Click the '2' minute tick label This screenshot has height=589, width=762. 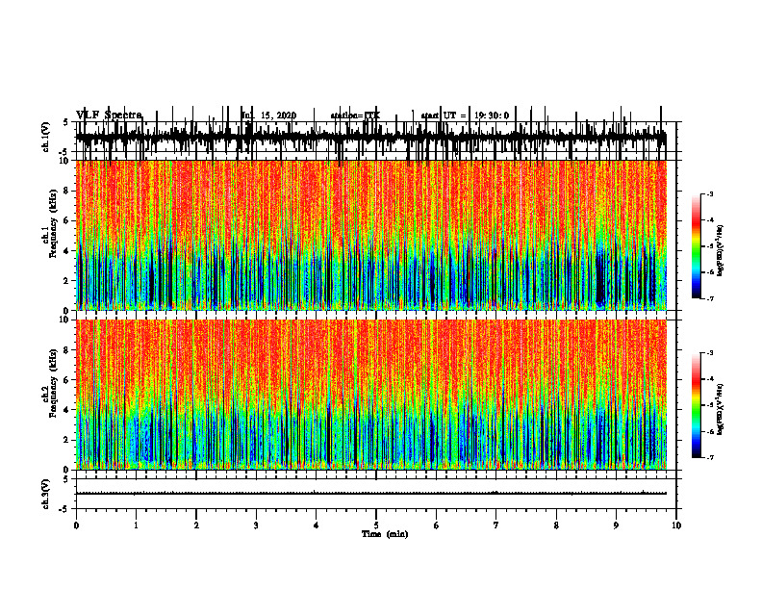coord(196,525)
